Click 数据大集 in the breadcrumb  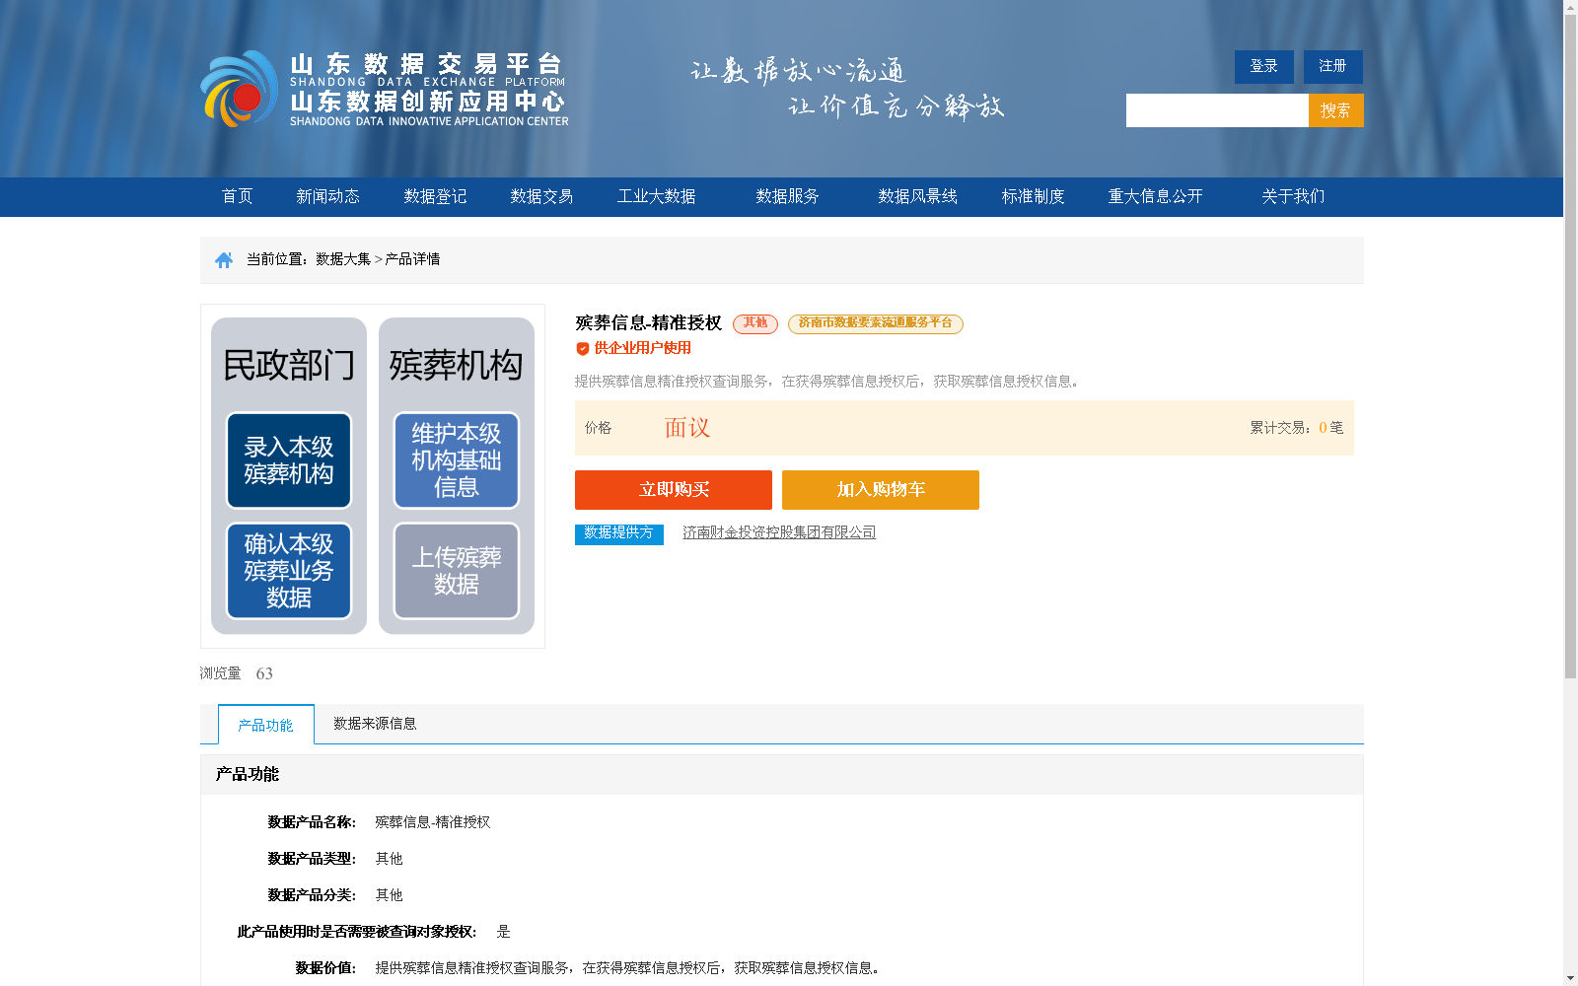343,259
